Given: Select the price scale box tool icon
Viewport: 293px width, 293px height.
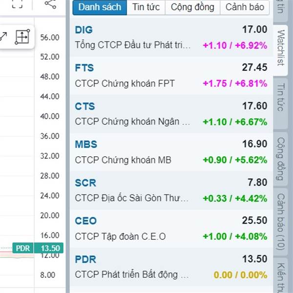Looking at the screenshot, I should pos(22,37).
